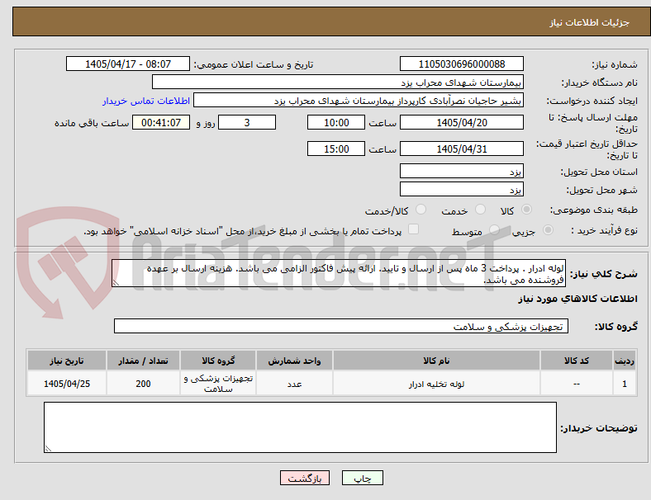Click the remaining days field showing 3
Viewport: 651px width, 500px height.
pos(247,123)
